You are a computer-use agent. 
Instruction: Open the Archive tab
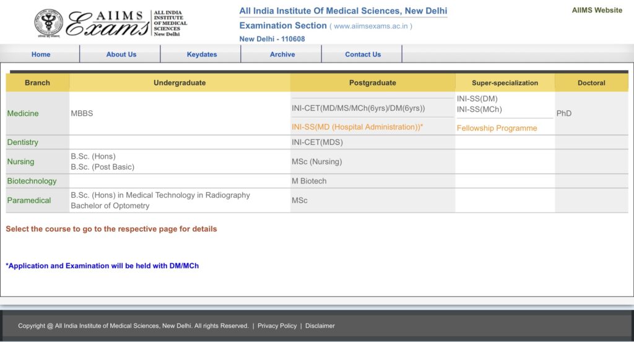282,55
